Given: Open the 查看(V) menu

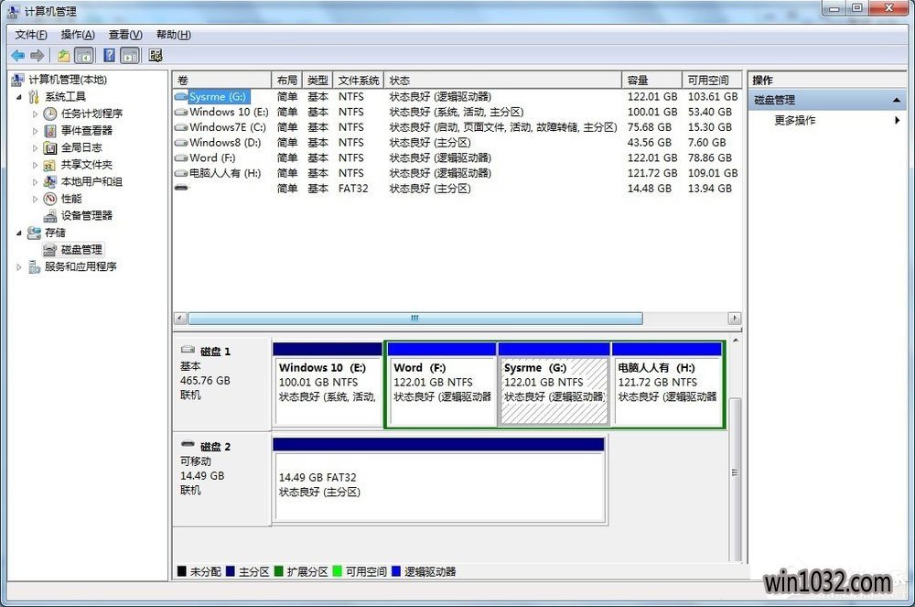Looking at the screenshot, I should [x=124, y=35].
